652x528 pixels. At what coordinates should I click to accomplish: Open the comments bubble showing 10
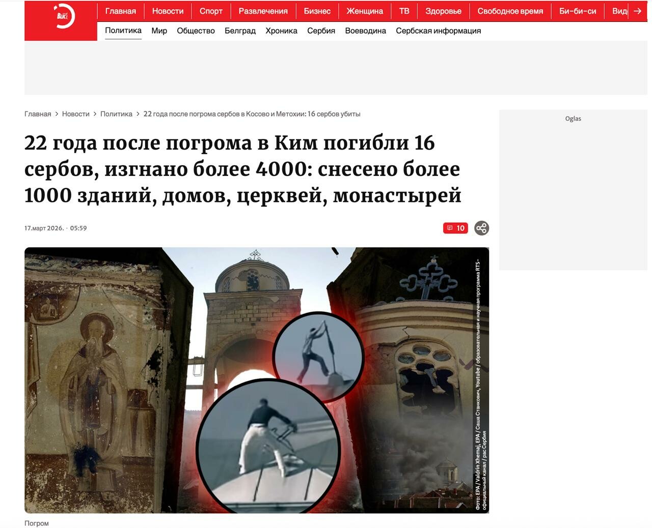click(x=455, y=228)
